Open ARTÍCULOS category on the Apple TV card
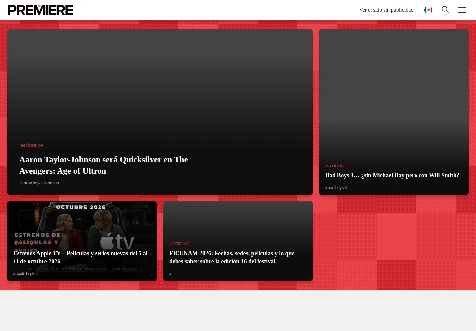This screenshot has height=331, width=476. click(x=25, y=244)
